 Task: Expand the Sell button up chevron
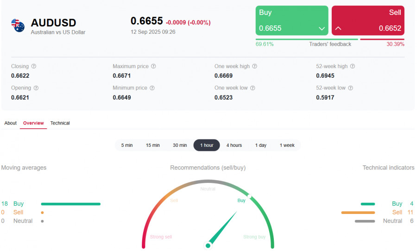point(338,28)
